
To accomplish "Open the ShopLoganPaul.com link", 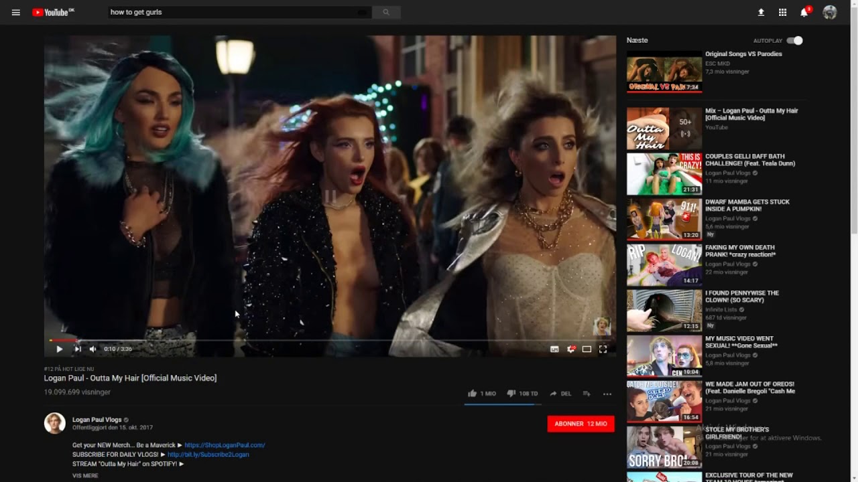I will click(x=225, y=445).
